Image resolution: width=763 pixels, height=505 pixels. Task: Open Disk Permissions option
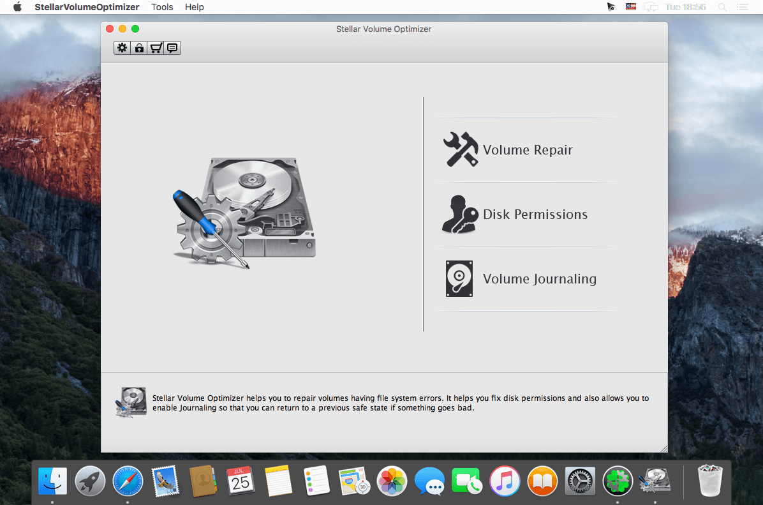[535, 215]
